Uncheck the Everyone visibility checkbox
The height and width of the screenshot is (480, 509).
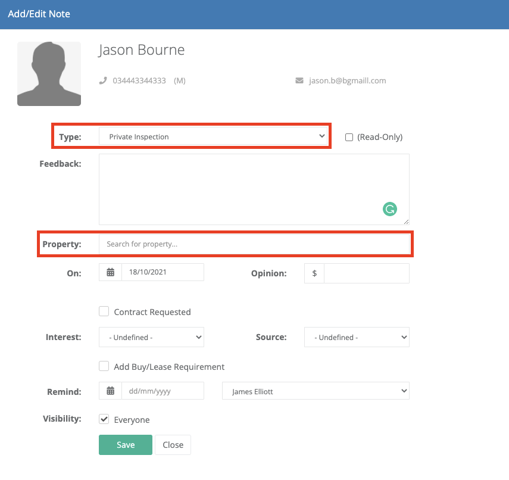coord(104,419)
